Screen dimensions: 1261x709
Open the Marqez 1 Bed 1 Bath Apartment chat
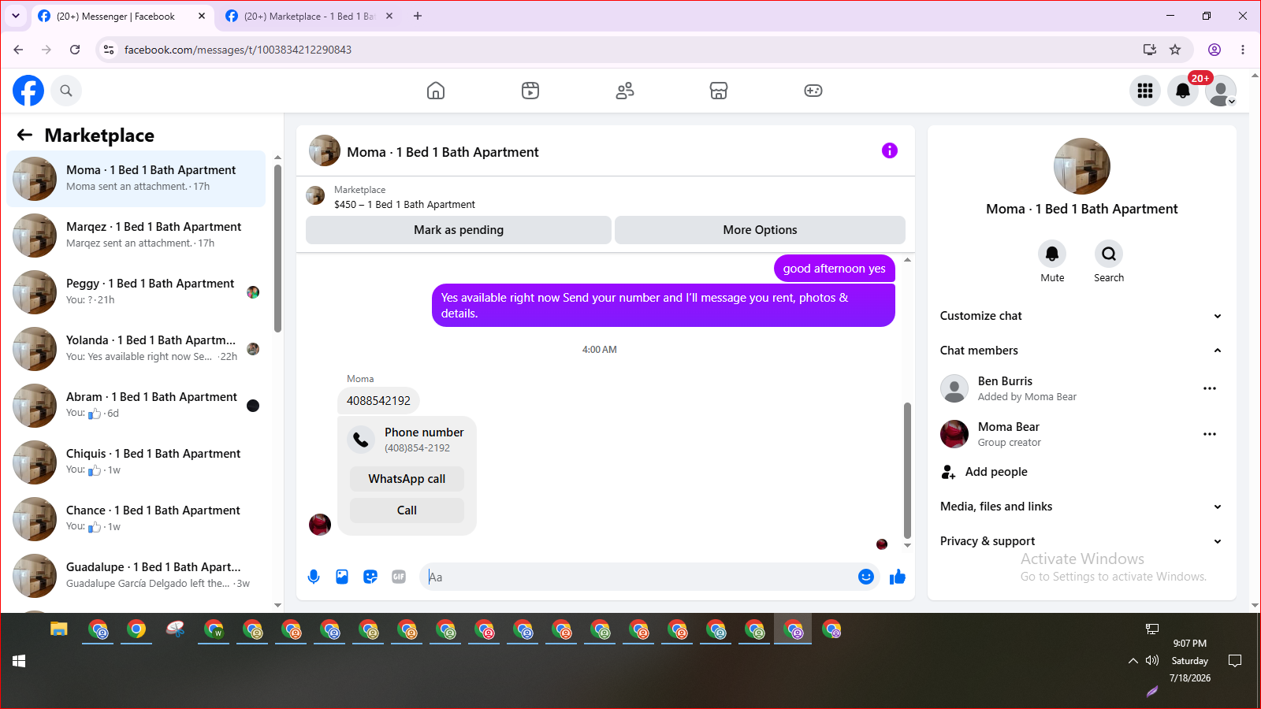click(x=136, y=235)
